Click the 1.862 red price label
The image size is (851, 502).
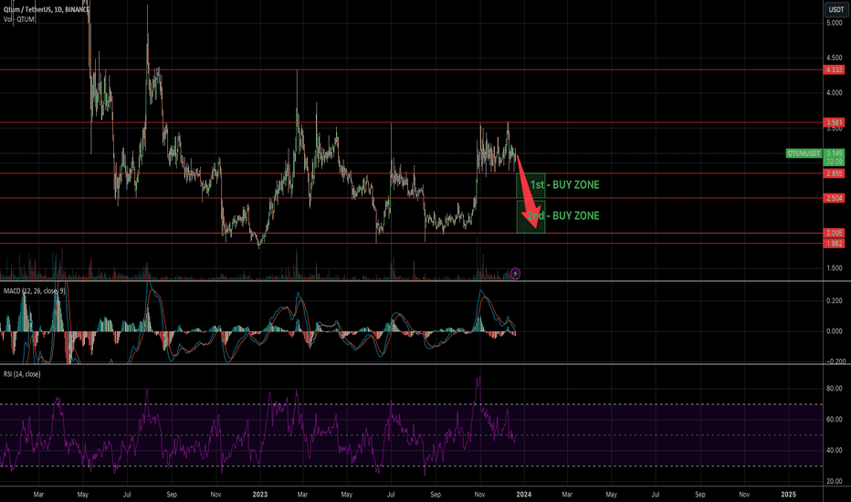(834, 244)
